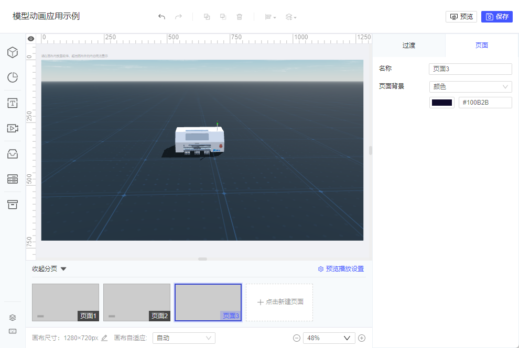The height and width of the screenshot is (348, 519).
Task: Open the video media component icon
Action: (x=13, y=128)
